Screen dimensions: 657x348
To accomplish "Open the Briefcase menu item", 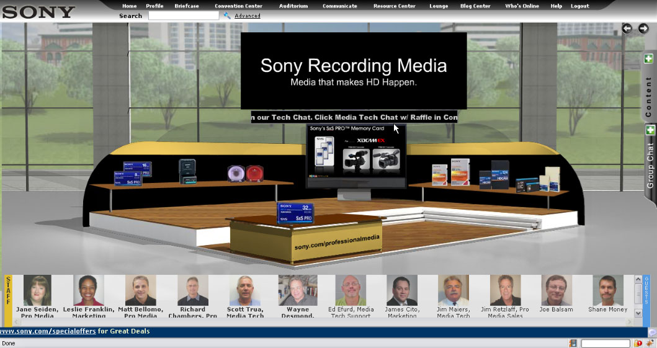I will tap(187, 6).
